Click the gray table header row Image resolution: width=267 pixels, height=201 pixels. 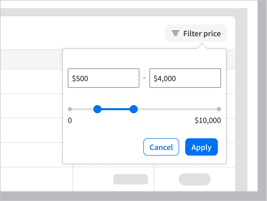click(31, 60)
